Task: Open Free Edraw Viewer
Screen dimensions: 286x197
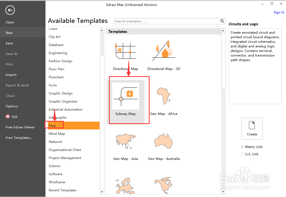Action: tap(20, 127)
